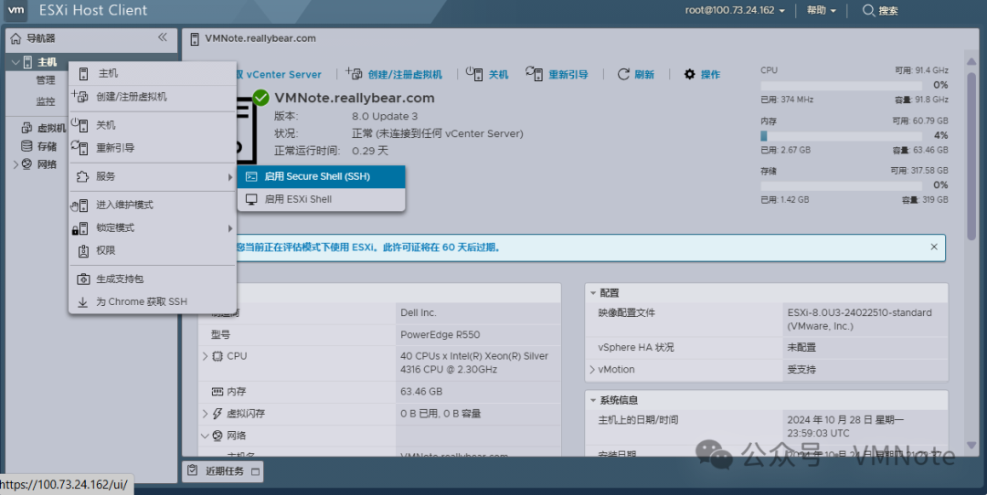Collapse the 网络 row in the hardware table
This screenshot has width=987, height=495.
click(206, 436)
